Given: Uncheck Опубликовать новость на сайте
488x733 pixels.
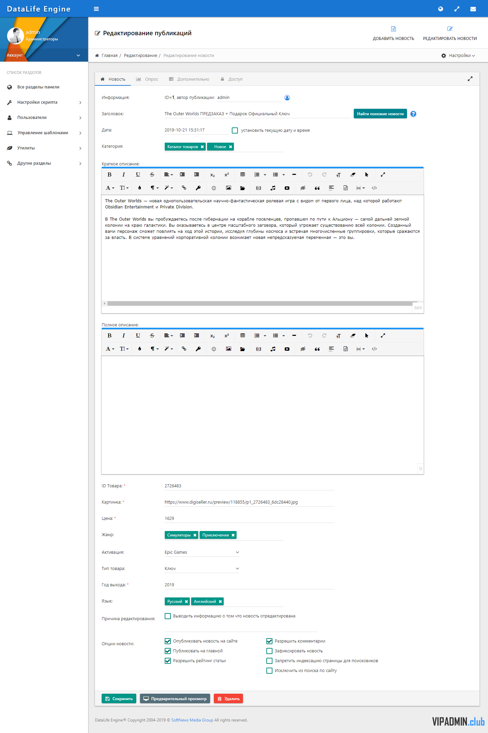Looking at the screenshot, I should [x=168, y=641].
